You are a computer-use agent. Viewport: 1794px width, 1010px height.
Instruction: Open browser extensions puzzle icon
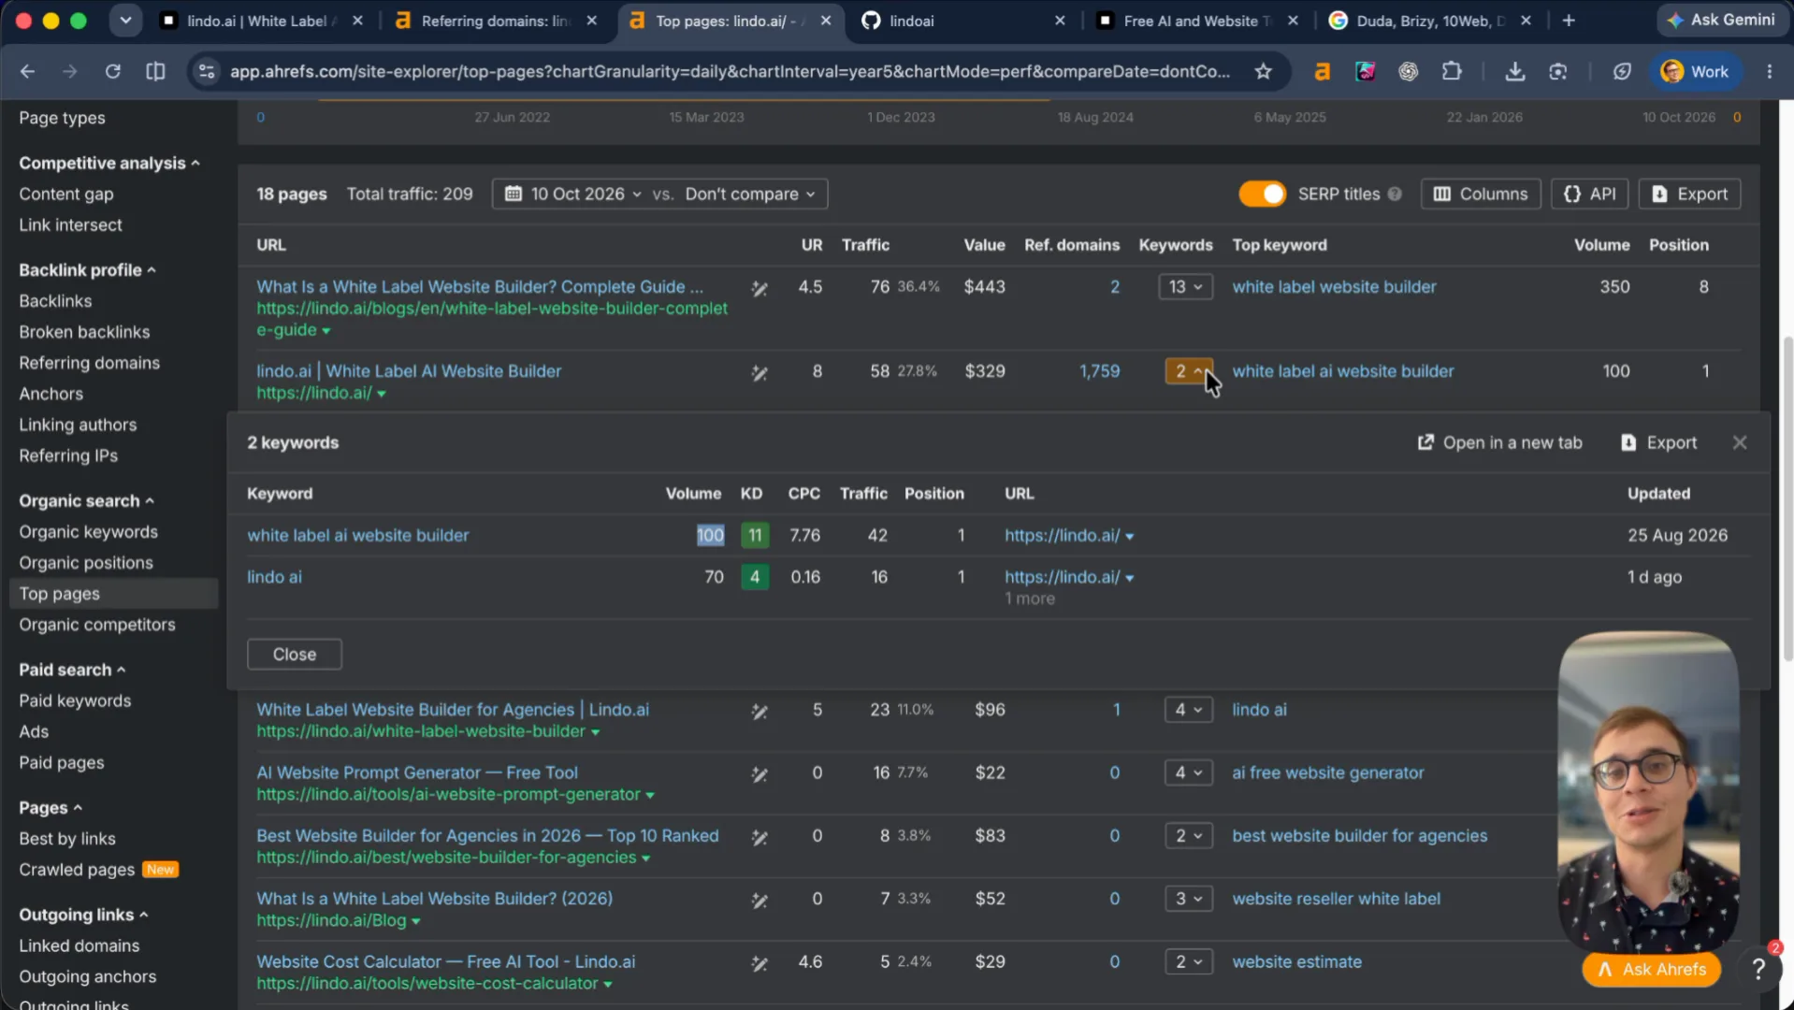coord(1452,71)
